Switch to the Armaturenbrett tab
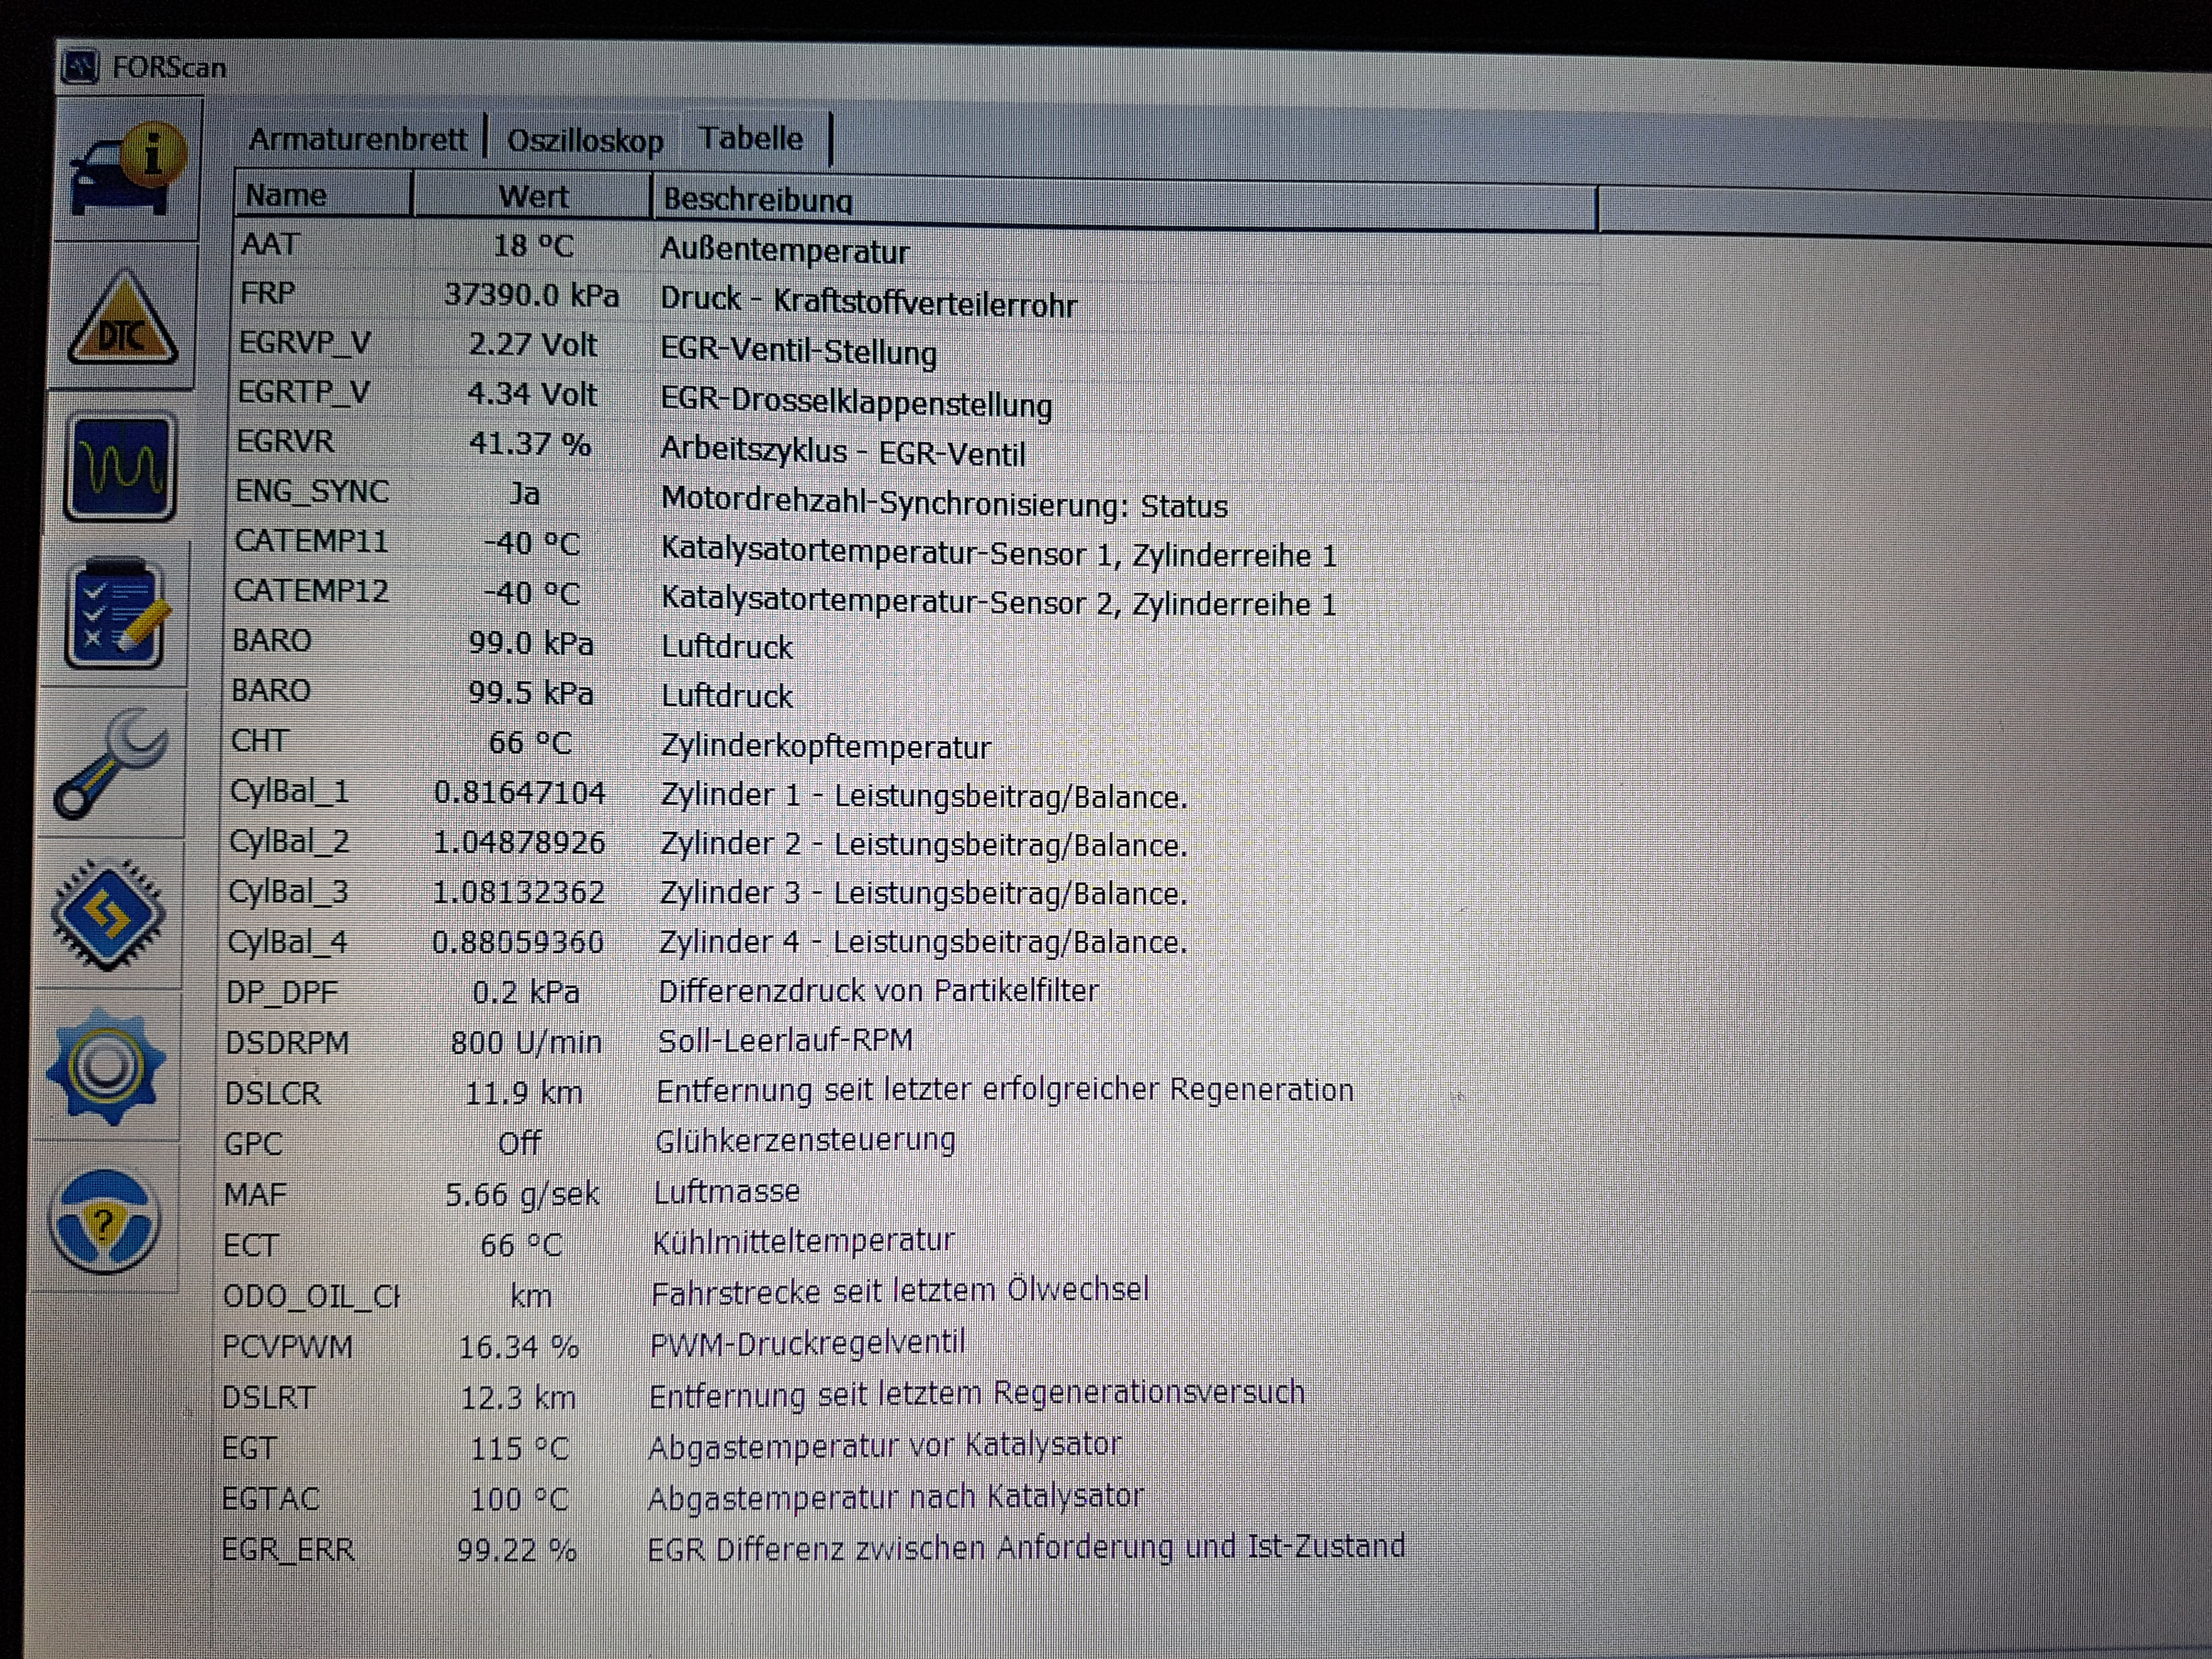 pyautogui.click(x=357, y=139)
